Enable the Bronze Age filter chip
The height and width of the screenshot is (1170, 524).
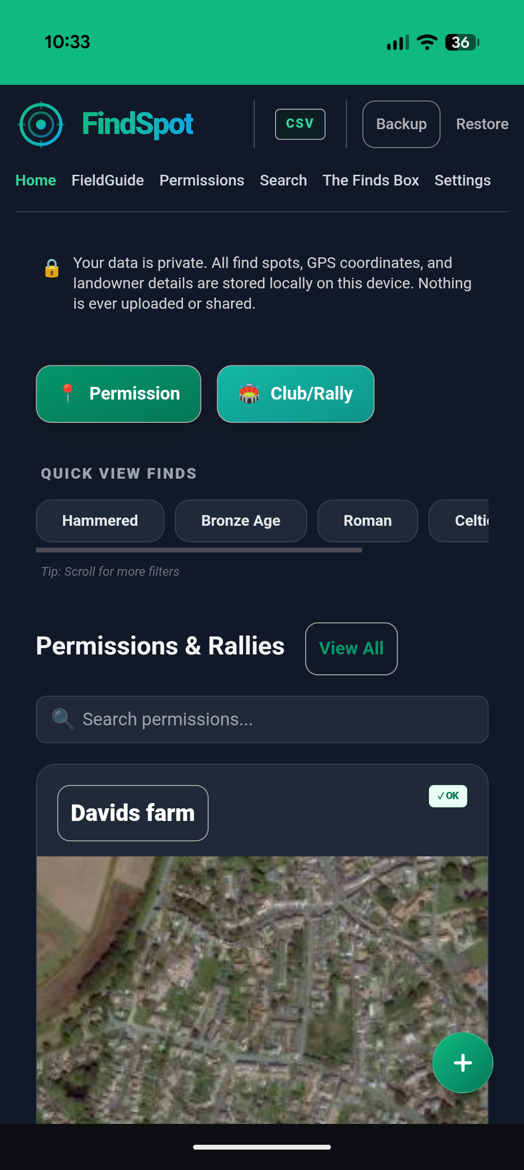[x=240, y=520]
